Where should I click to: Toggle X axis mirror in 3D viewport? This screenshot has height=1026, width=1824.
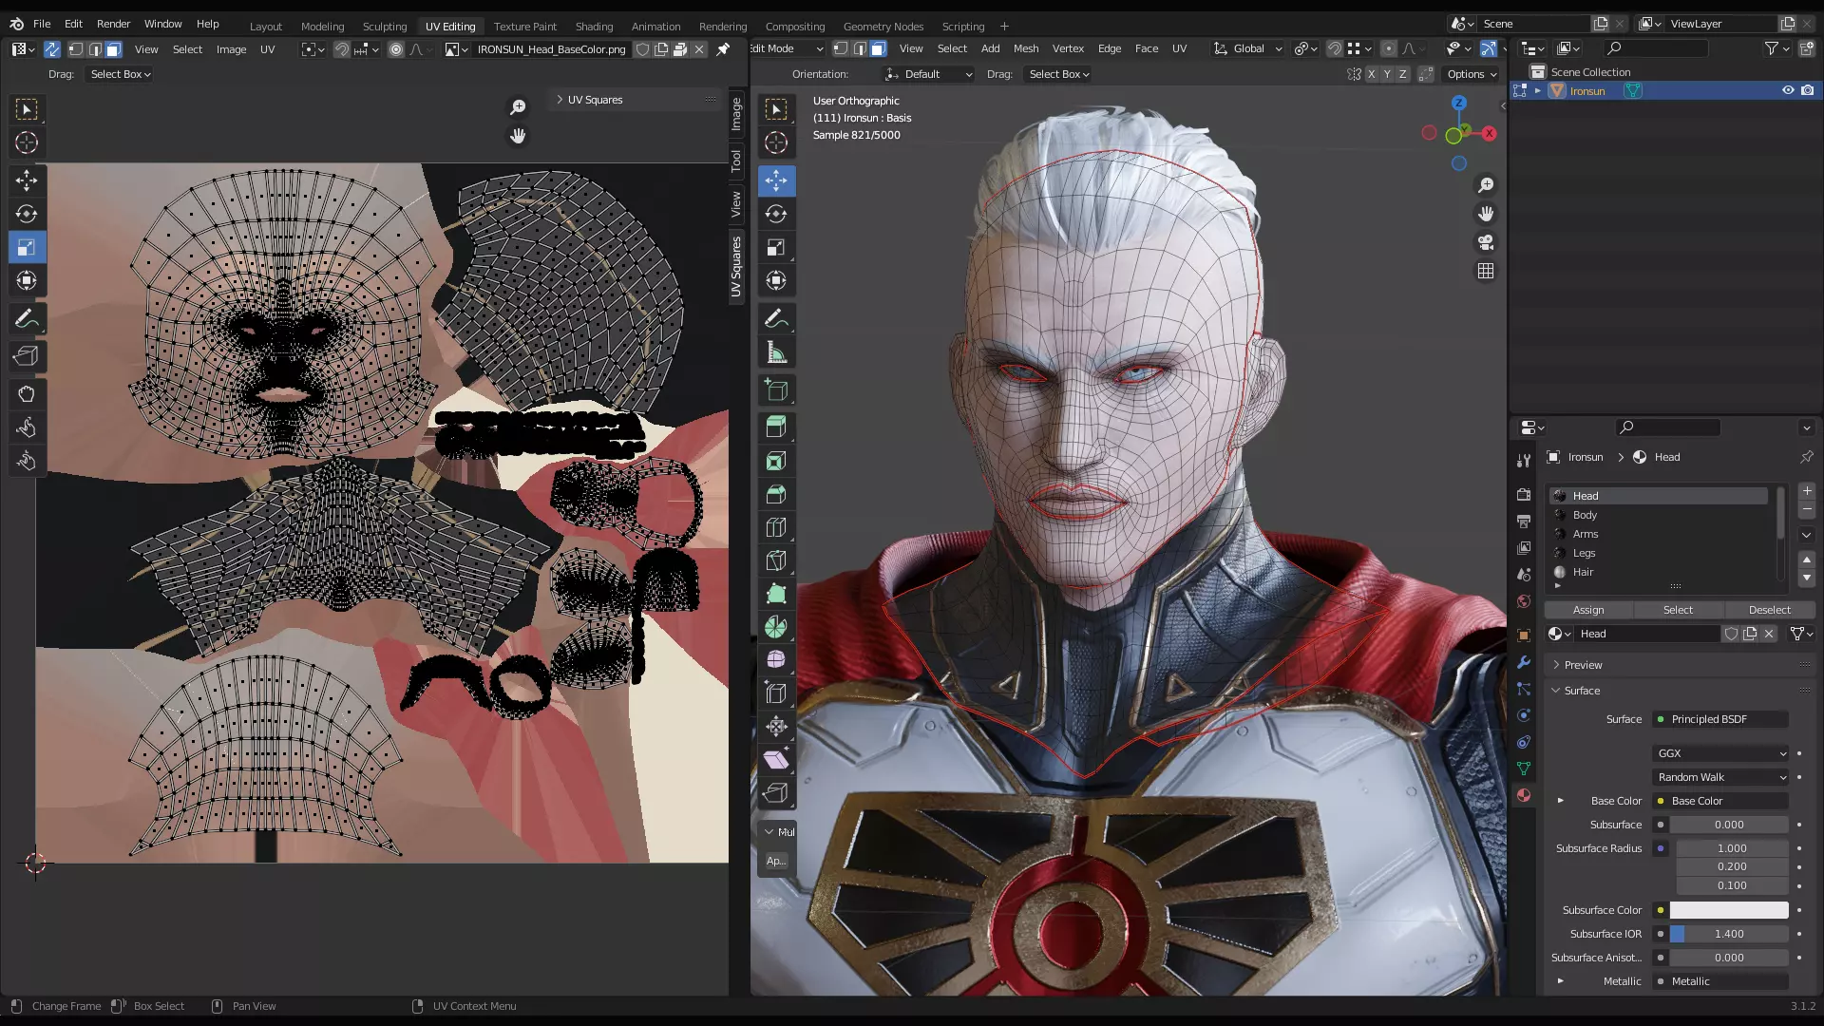tap(1371, 74)
